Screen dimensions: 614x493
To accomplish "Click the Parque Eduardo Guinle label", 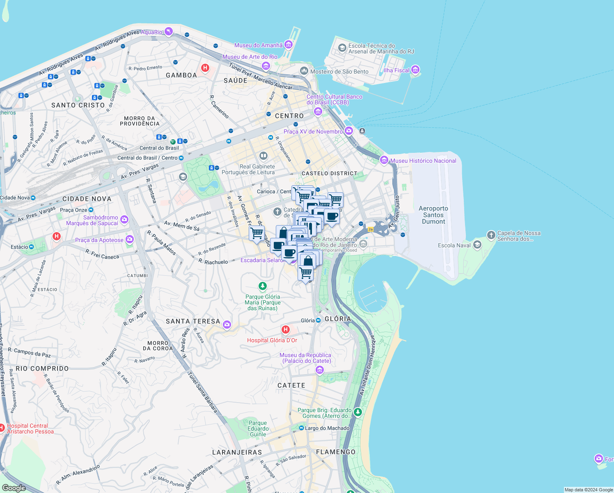I will click(x=258, y=428).
